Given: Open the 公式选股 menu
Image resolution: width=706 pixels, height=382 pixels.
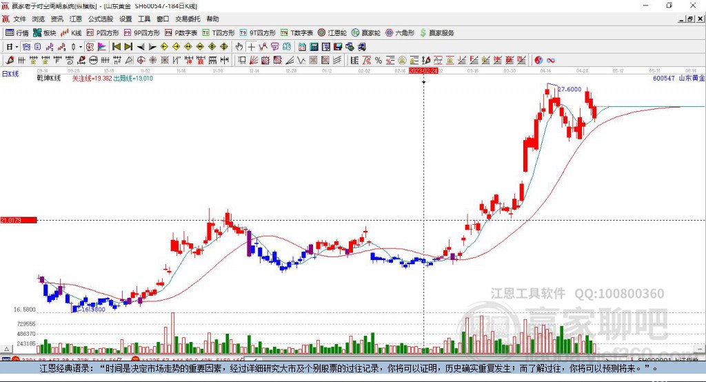Looking at the screenshot, I should (x=101, y=19).
